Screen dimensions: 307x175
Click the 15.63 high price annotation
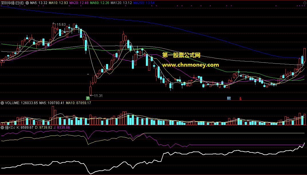pyautogui.click(x=61, y=24)
